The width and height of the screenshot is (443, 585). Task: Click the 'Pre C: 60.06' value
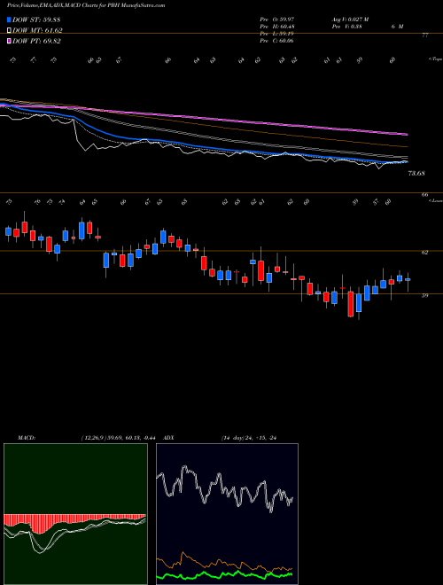pyautogui.click(x=276, y=41)
